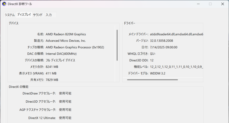Close the DirectX 診断ツール window
Image resolution: width=229 pixels, height=123 pixels.
[223, 4]
